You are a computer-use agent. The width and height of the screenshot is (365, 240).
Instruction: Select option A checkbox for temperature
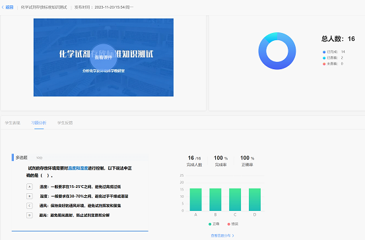click(x=30, y=187)
